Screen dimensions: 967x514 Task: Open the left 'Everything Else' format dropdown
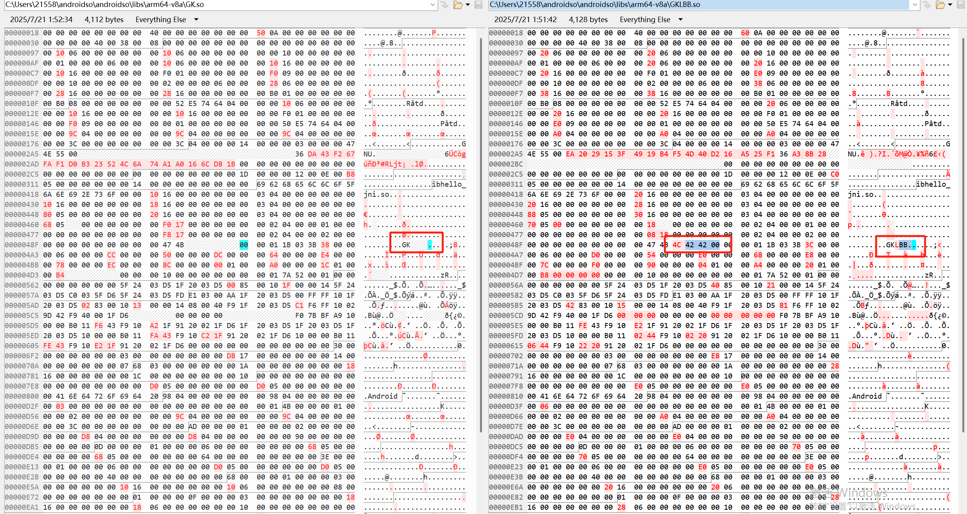[x=196, y=19]
